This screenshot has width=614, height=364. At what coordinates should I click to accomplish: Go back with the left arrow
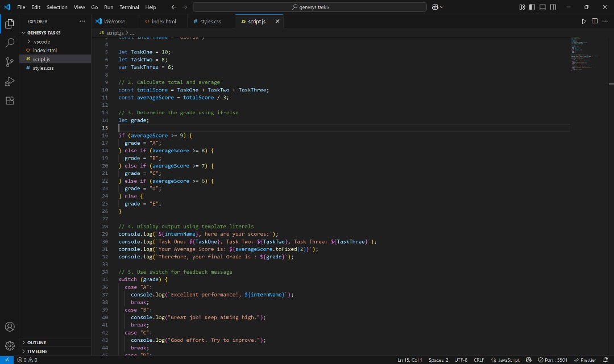coord(174,7)
